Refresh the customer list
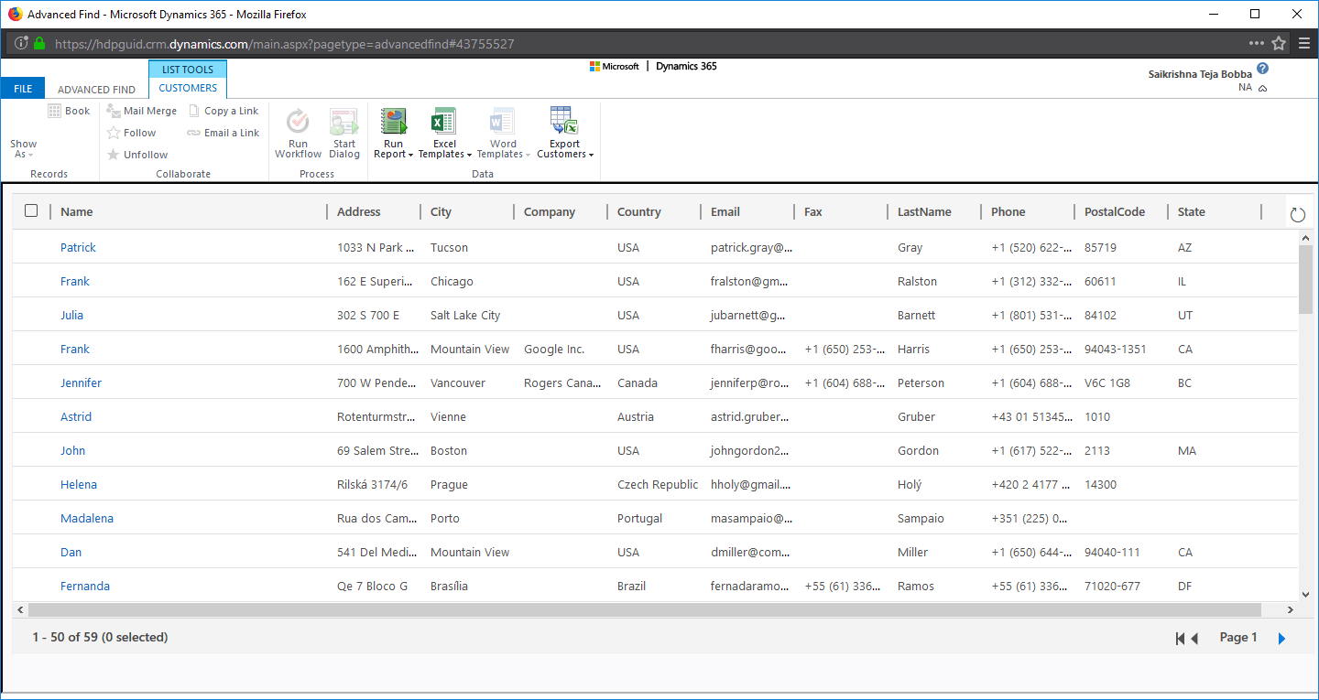Viewport: 1319px width, 700px height. [x=1297, y=213]
